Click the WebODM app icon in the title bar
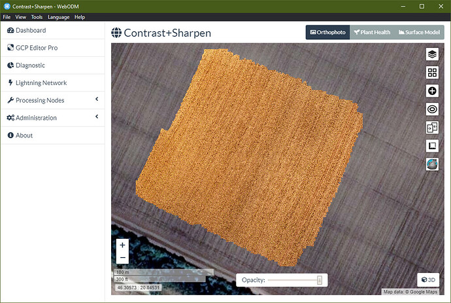Image resolution: width=451 pixels, height=303 pixels. pos(7,6)
